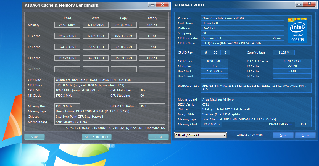Click the Code Name value Haswell-DT
This screenshot has width=319, height=166.
(x=242, y=23)
